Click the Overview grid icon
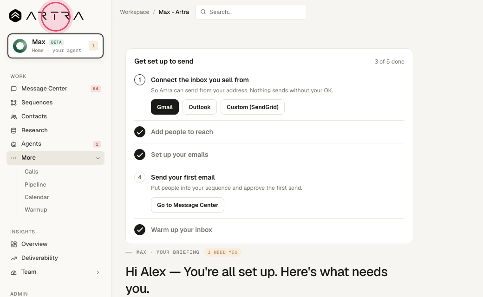The height and width of the screenshot is (297, 483). [13, 245]
